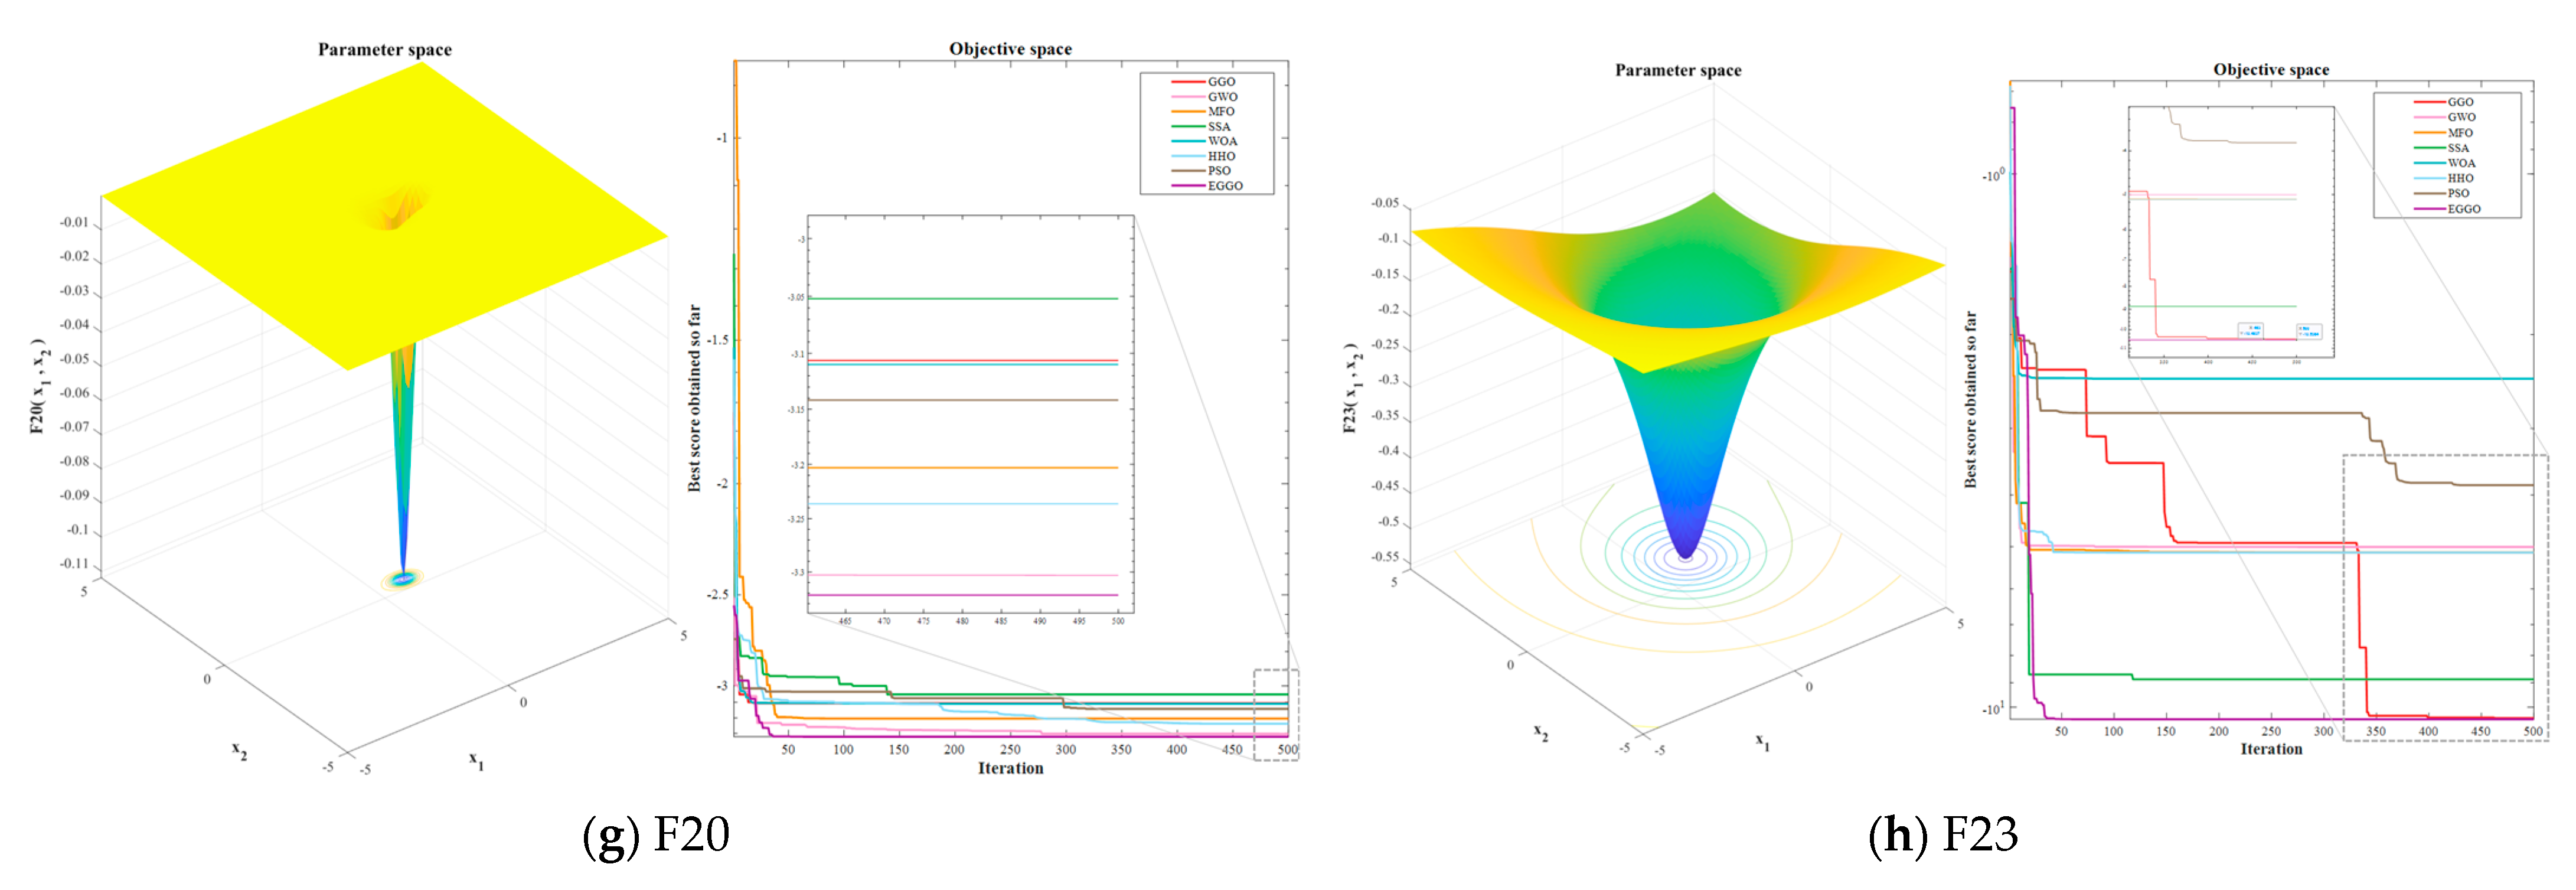Viewport: 2576px width, 890px height.
Task: Click the blue tip of the F23 funnel
Action: tap(1686, 540)
